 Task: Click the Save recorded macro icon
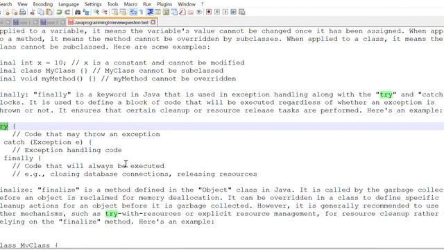[242, 12]
